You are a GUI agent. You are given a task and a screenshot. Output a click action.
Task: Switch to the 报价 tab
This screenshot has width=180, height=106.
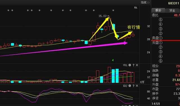click(158, 10)
